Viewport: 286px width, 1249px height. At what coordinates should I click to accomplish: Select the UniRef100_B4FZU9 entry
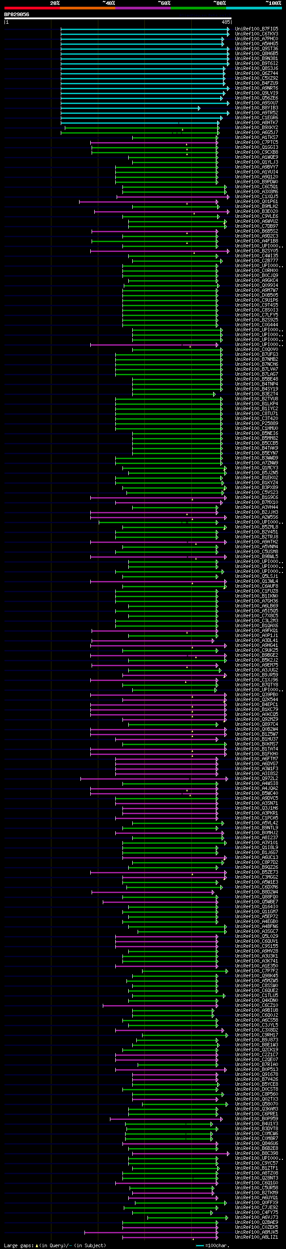point(257,83)
